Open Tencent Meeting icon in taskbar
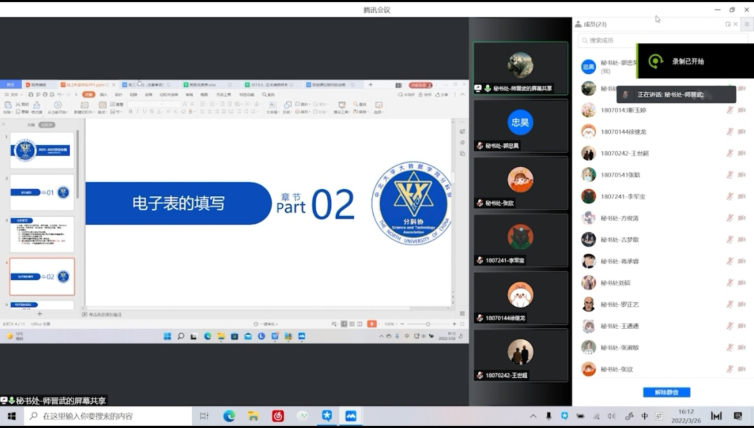The width and height of the screenshot is (754, 428). (x=350, y=416)
